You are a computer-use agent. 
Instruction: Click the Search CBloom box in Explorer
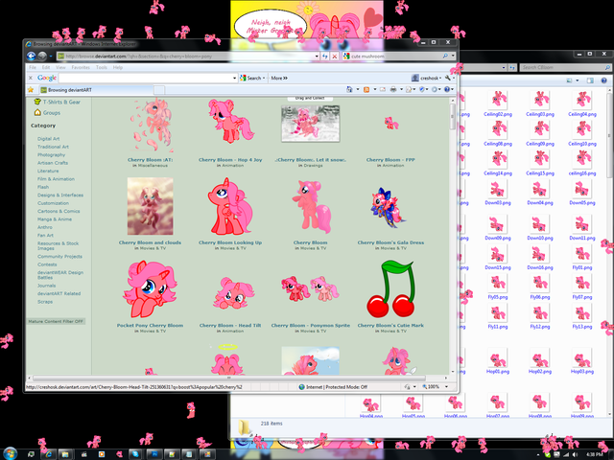[565, 68]
